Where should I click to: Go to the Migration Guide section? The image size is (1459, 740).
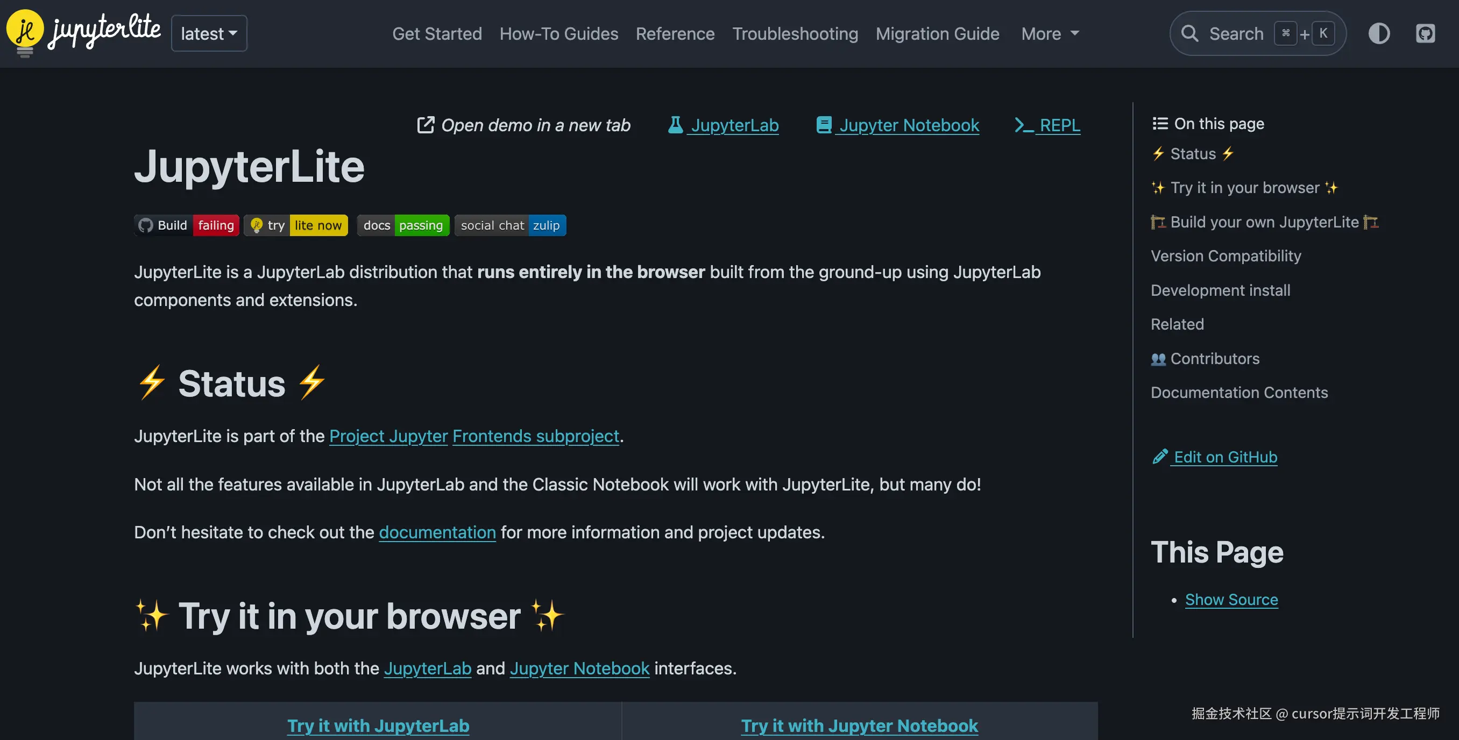point(937,33)
